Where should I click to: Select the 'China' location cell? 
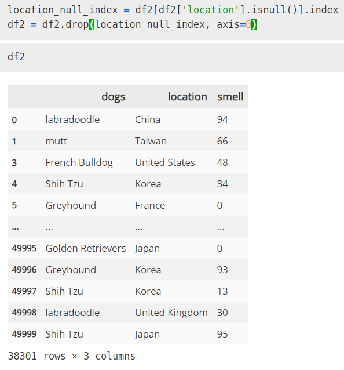click(x=148, y=119)
